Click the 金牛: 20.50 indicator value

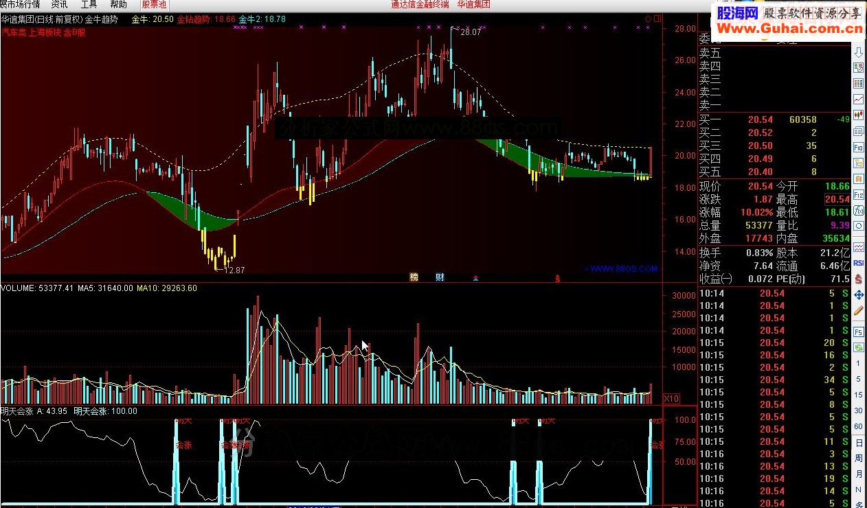pos(152,19)
